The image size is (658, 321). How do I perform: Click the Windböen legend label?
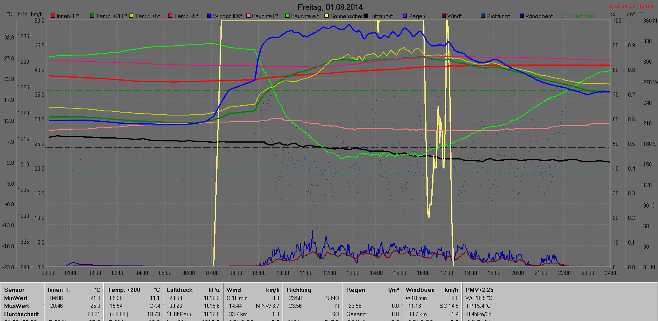pyautogui.click(x=539, y=16)
